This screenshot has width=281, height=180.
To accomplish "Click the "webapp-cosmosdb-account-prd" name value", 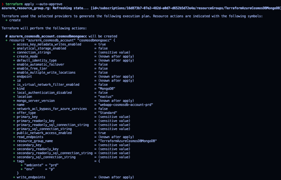I will point(125,105).
